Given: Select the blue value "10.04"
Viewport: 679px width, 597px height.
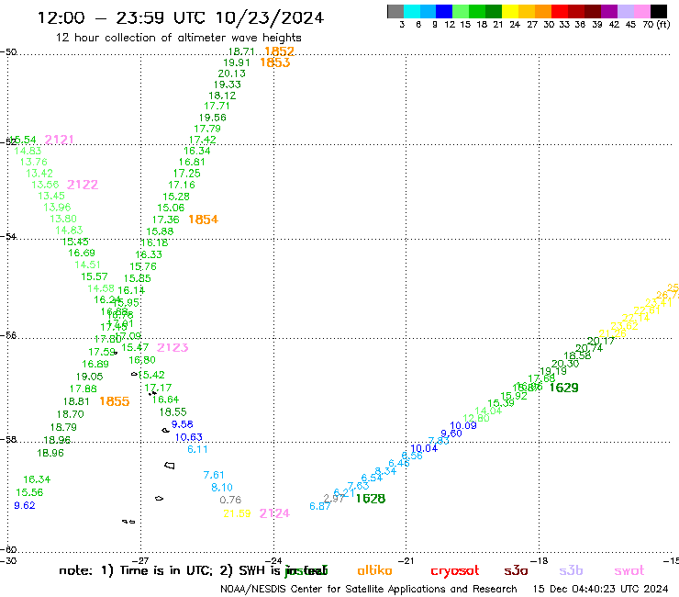Looking at the screenshot, I should point(424,448).
